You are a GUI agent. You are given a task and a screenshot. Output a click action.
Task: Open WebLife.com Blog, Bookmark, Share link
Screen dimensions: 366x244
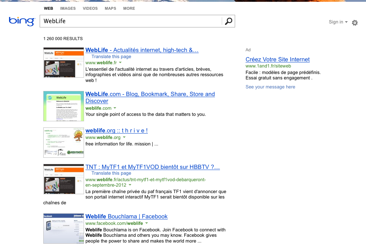click(x=150, y=97)
